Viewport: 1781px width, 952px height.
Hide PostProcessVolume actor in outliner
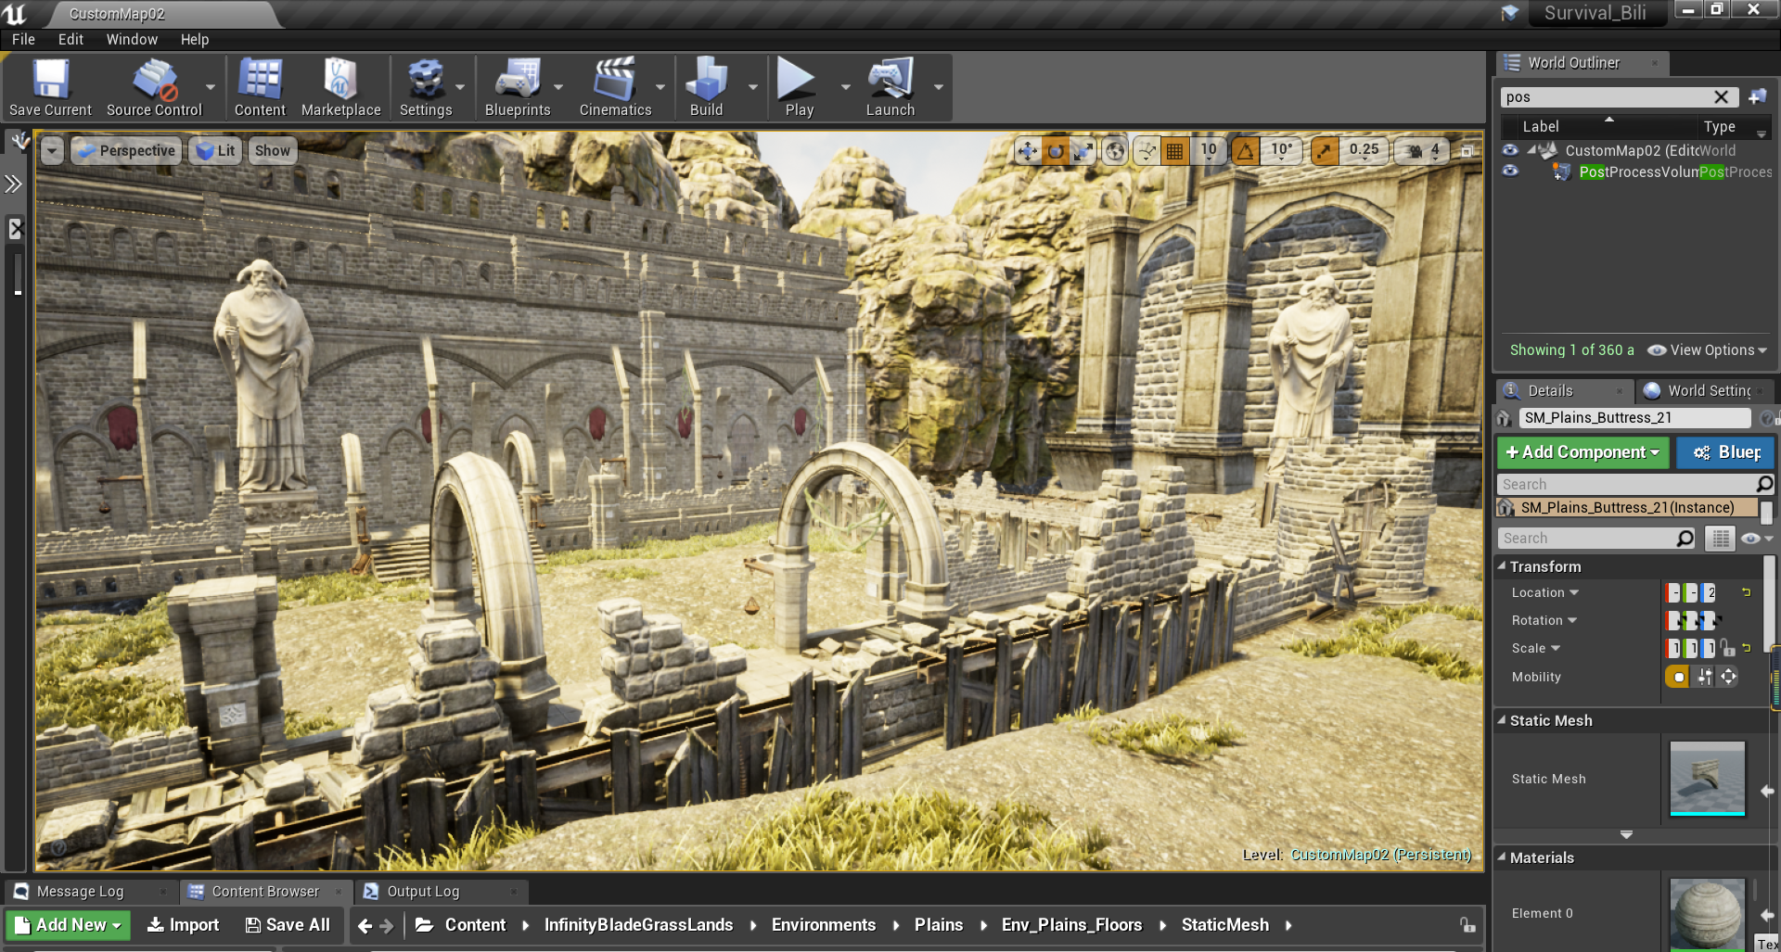(1510, 171)
